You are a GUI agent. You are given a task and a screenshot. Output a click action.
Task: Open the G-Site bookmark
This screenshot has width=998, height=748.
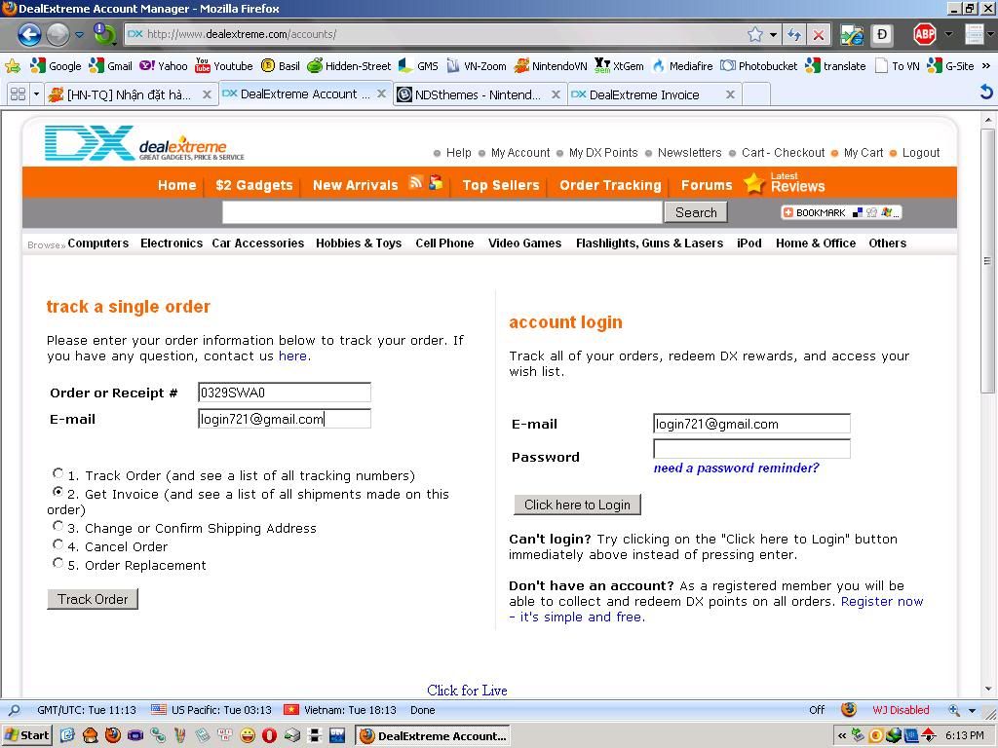click(x=951, y=65)
